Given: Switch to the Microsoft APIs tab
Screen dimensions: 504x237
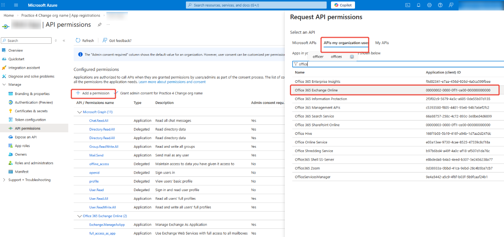Looking at the screenshot, I should point(304,43).
